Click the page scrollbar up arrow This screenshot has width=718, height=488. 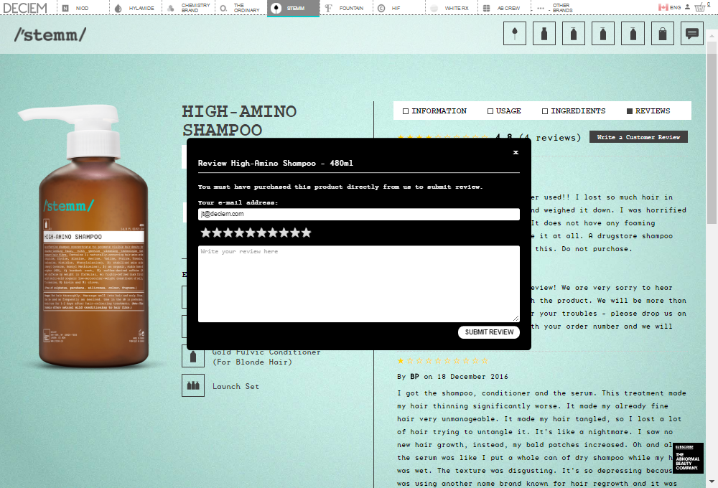tap(712, 34)
